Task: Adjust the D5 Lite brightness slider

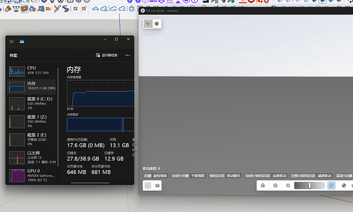Action: [309, 185]
